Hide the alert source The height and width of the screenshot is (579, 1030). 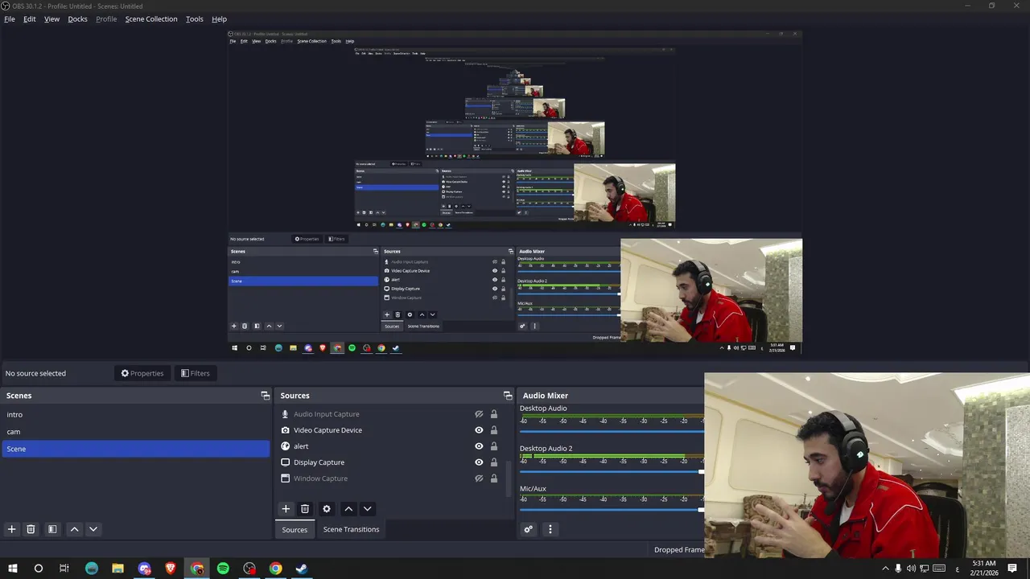pos(479,446)
